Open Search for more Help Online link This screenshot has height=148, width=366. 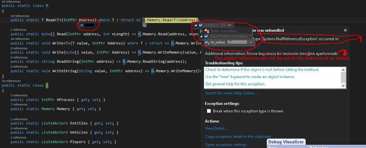point(231,93)
